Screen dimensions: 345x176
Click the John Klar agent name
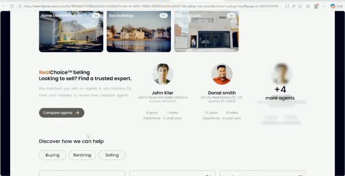tap(162, 93)
